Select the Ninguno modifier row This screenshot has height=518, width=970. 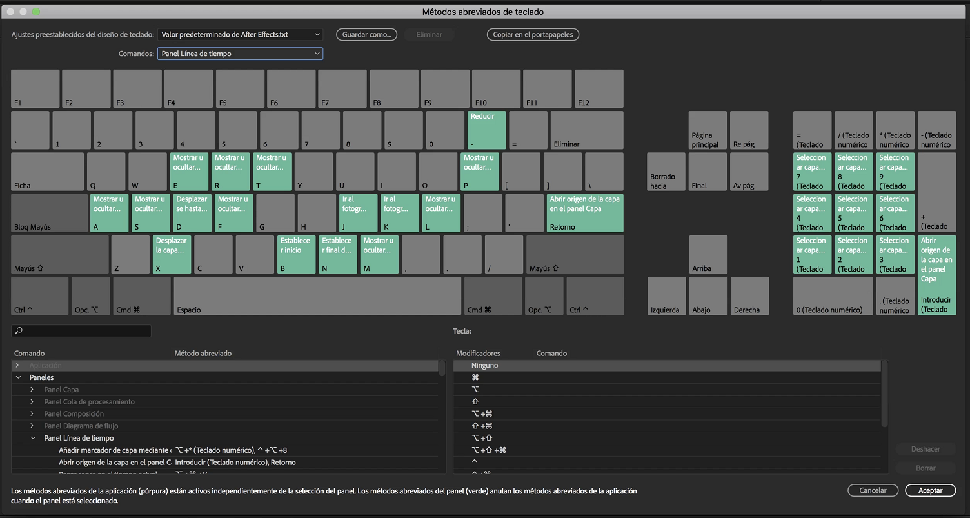pos(668,366)
